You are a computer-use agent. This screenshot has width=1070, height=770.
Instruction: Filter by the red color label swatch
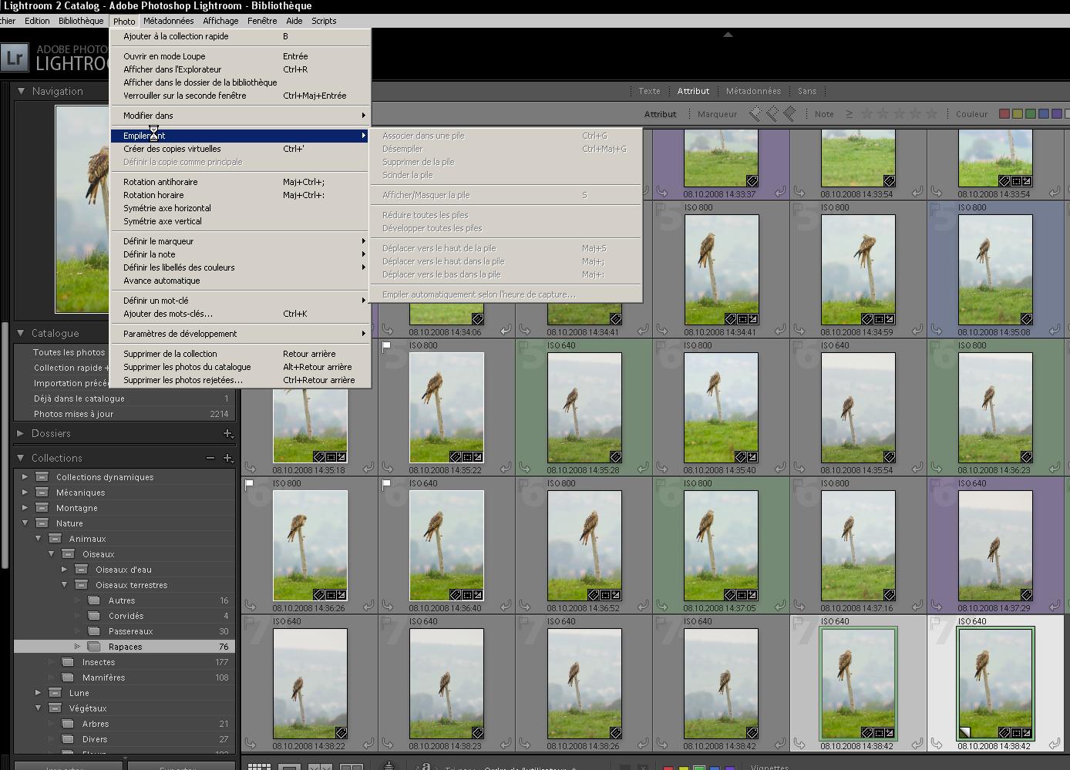point(1004,114)
